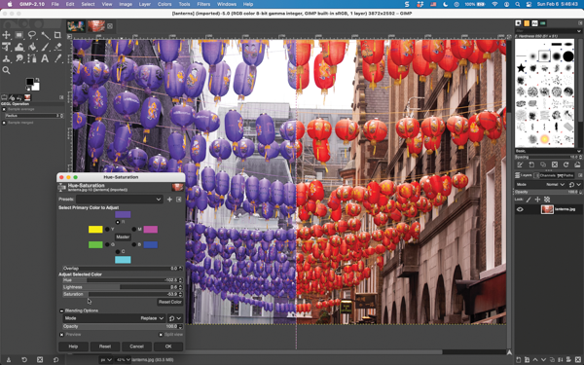Open the px unit dropdown
The width and height of the screenshot is (584, 365).
point(106,360)
